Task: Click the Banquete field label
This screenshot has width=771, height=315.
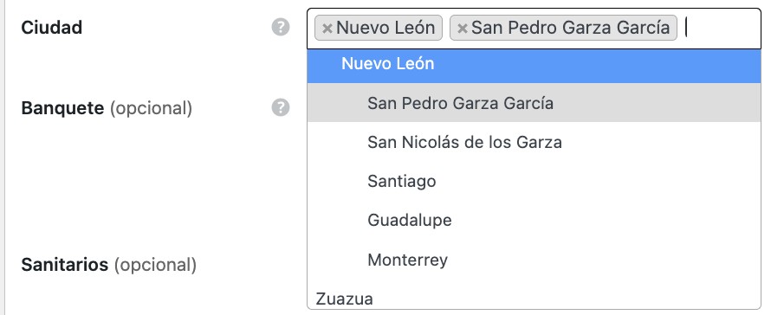Action: pyautogui.click(x=62, y=107)
